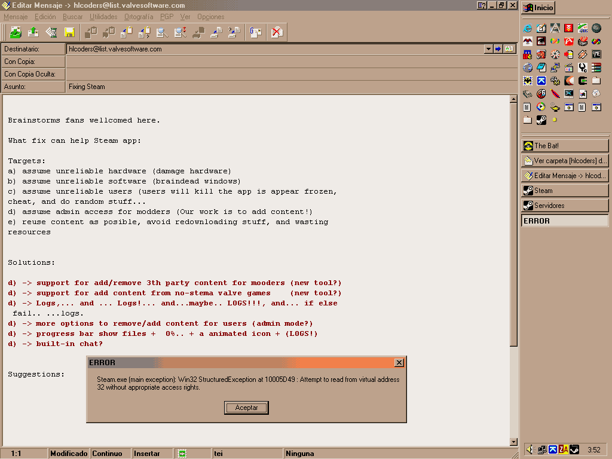
Task: Click the Adobe Acrobat red icon
Action: click(569, 41)
